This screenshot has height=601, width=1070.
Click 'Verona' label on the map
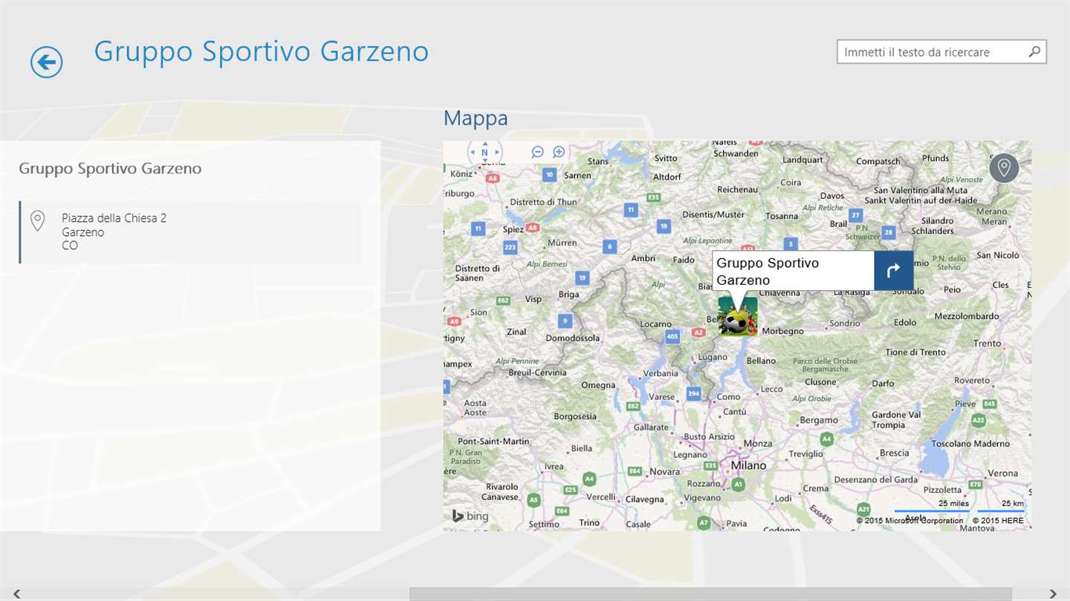click(x=1003, y=473)
